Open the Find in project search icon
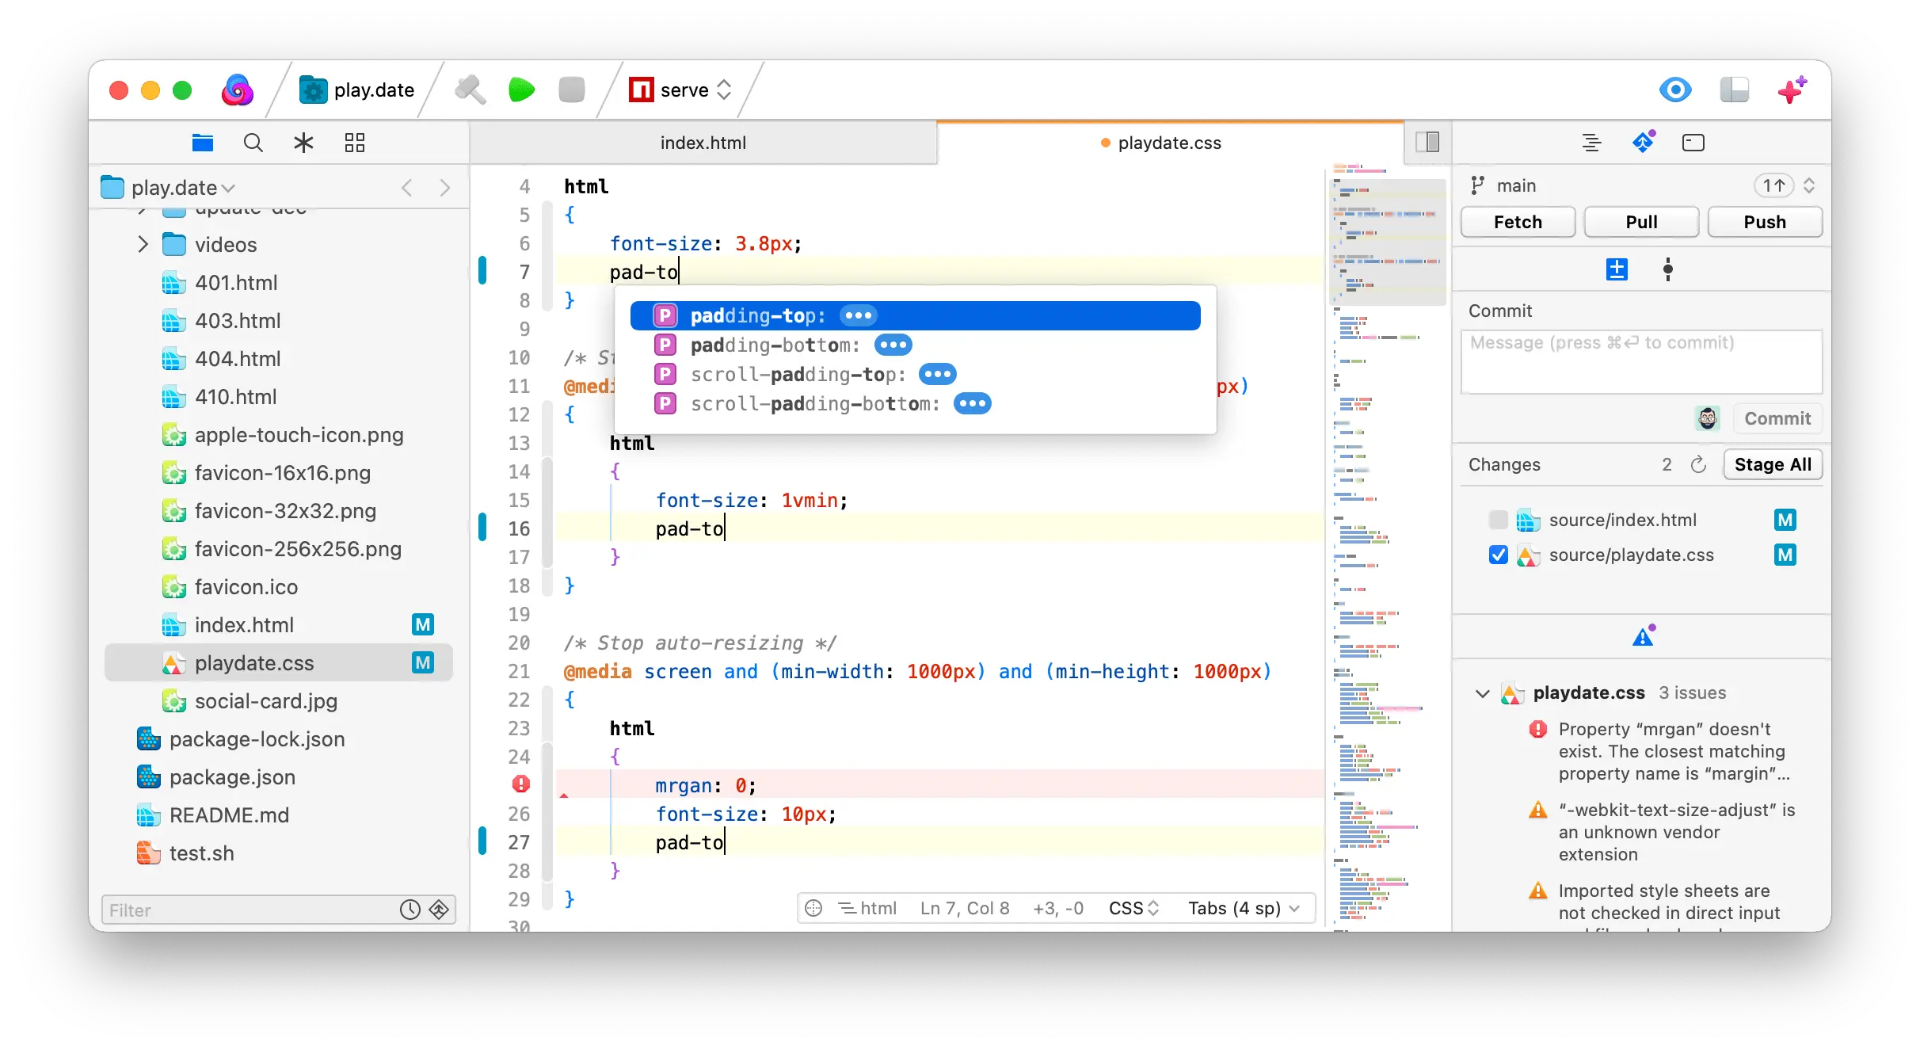The height and width of the screenshot is (1049, 1920). (253, 143)
